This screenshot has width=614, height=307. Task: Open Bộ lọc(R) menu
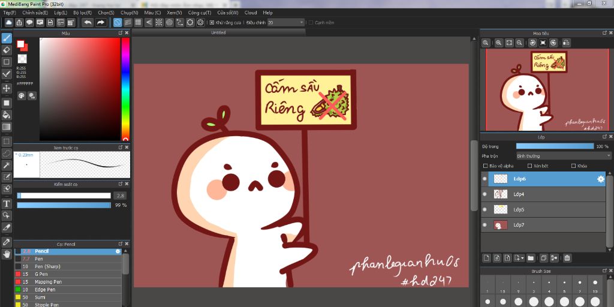point(83,13)
